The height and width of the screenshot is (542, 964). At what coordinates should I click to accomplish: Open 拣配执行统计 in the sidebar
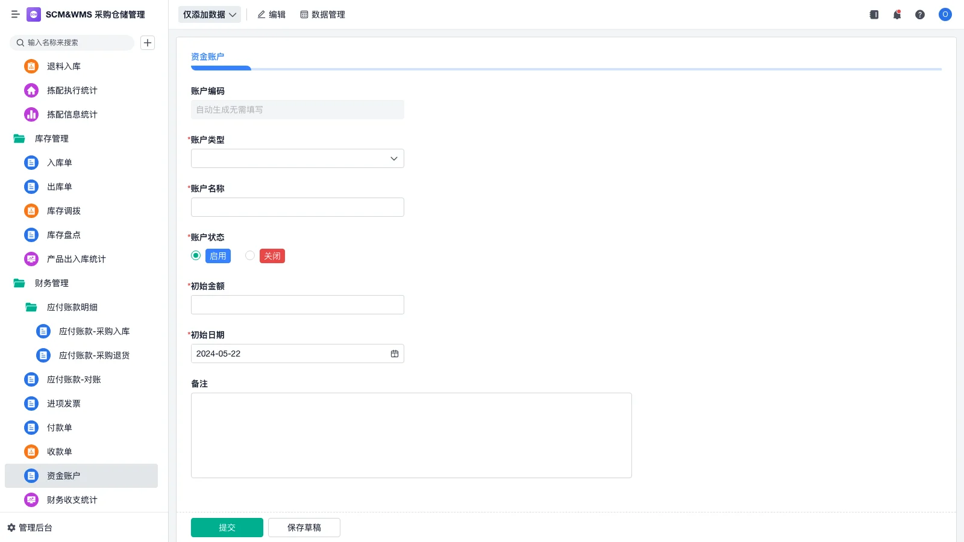81,90
